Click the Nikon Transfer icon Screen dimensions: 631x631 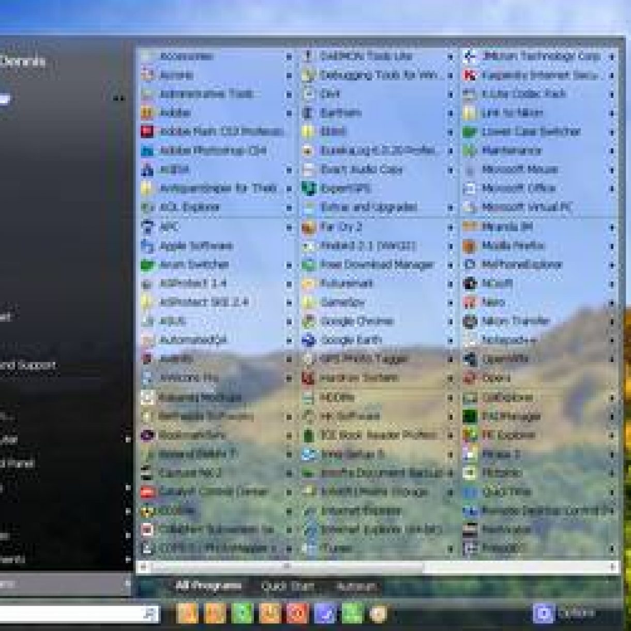[x=470, y=321]
